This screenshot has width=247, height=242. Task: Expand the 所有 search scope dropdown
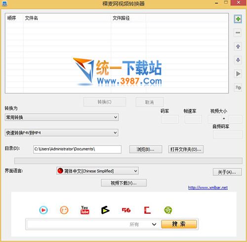pos(154,224)
